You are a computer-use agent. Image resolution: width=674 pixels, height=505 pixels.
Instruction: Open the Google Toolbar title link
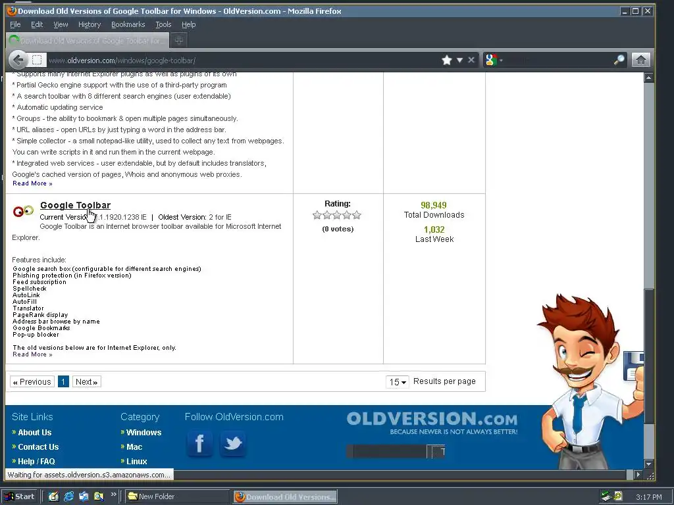[x=75, y=205]
